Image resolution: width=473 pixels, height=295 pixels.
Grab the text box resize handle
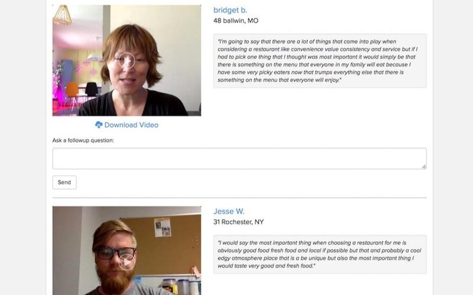point(424,167)
